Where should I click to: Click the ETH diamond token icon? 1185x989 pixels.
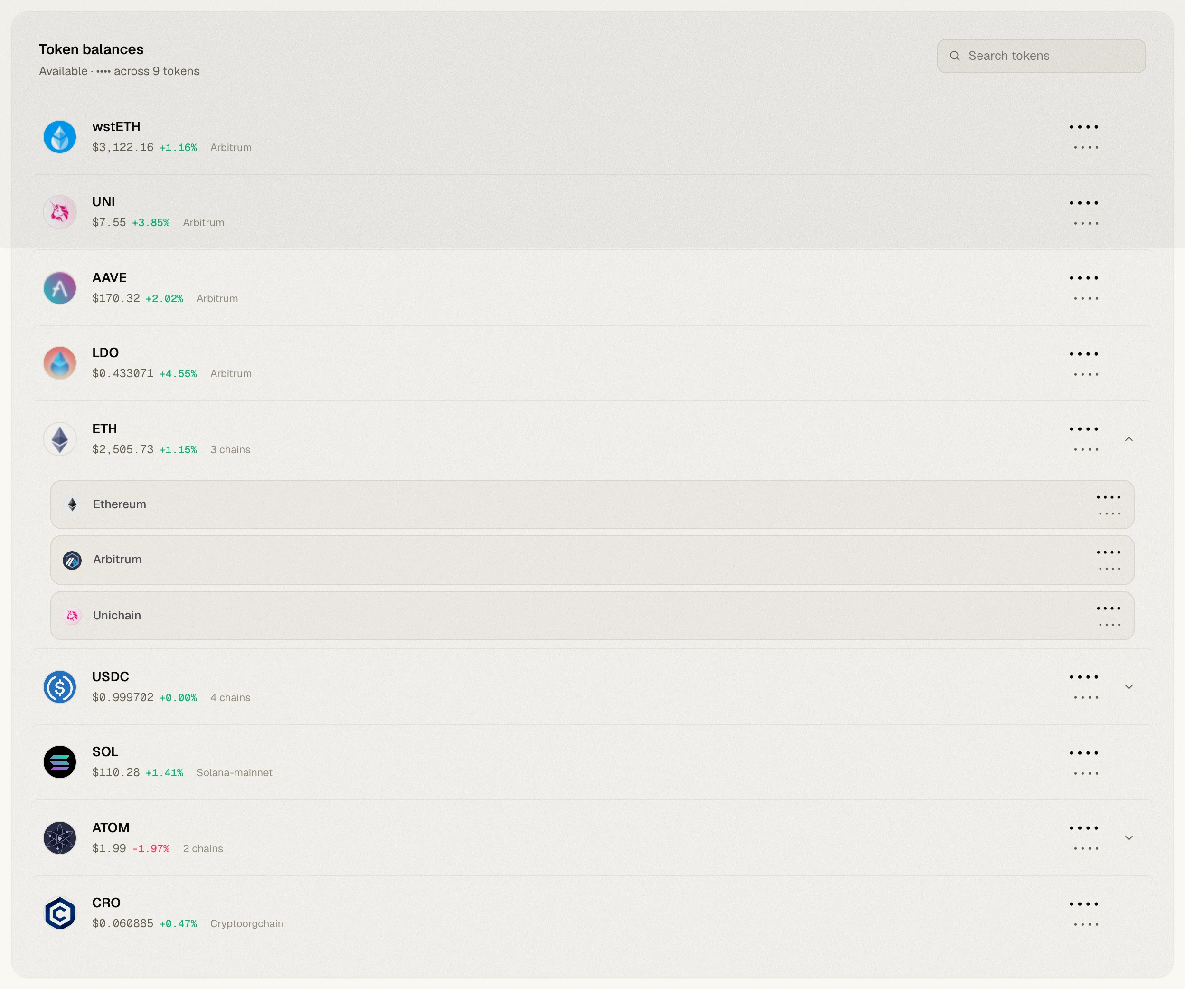(60, 438)
